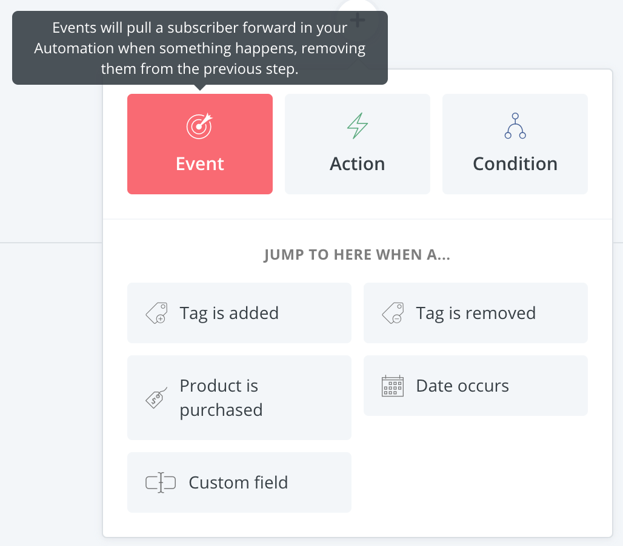Click the calendar icon for Date occurs
This screenshot has height=546, width=623.
click(x=392, y=386)
